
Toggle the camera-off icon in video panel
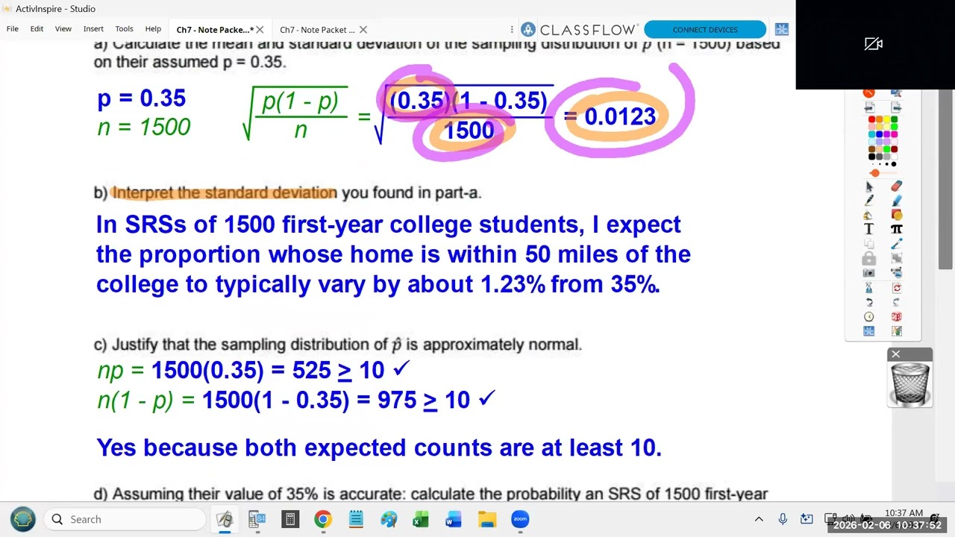click(874, 44)
